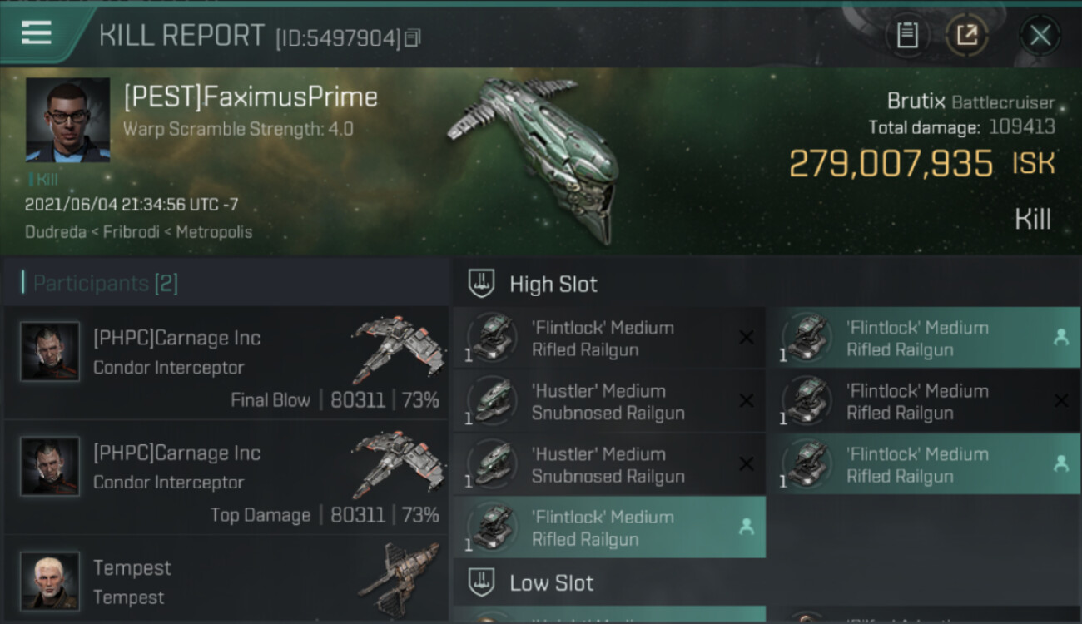Click destroyed X marker on first Hustler railgun
The width and height of the screenshot is (1082, 624).
point(747,401)
